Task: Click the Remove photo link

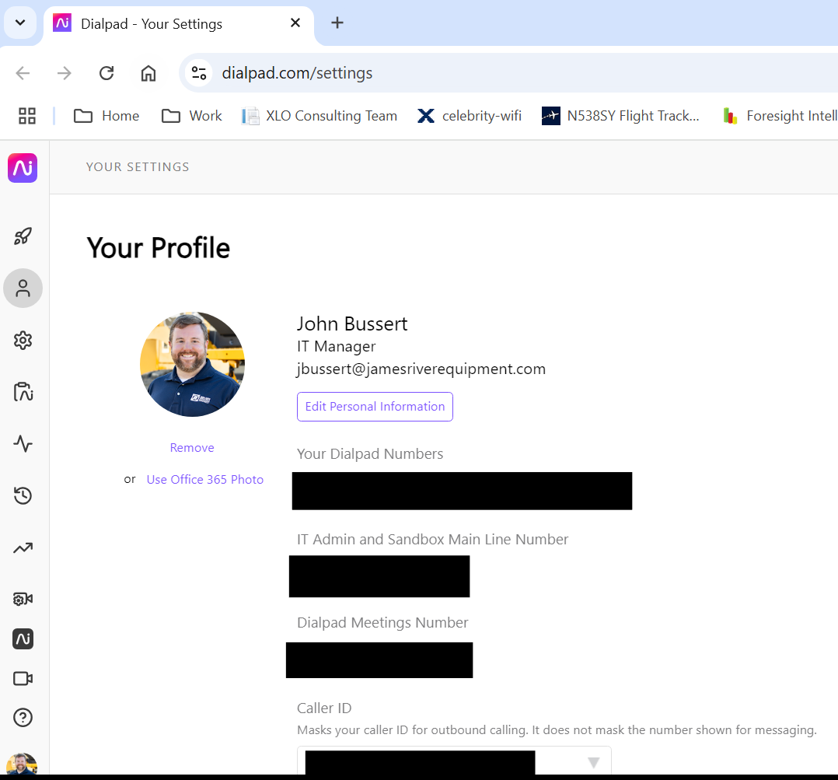Action: point(192,448)
